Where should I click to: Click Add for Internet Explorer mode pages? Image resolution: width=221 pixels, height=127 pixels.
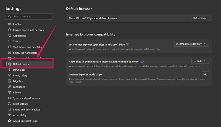click(x=205, y=74)
